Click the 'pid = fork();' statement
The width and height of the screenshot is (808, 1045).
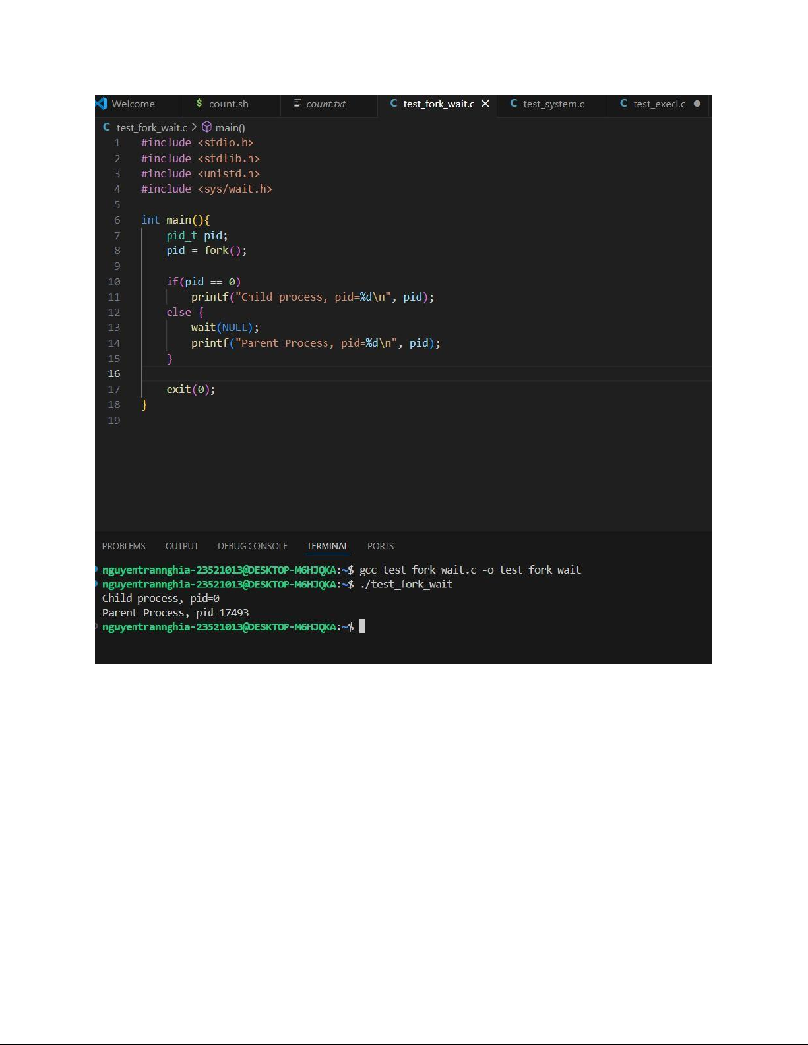(206, 251)
